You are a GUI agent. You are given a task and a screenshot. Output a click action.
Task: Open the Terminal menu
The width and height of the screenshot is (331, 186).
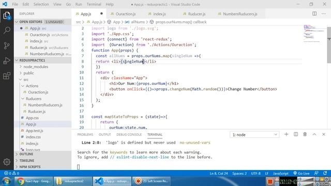(x=94, y=4)
